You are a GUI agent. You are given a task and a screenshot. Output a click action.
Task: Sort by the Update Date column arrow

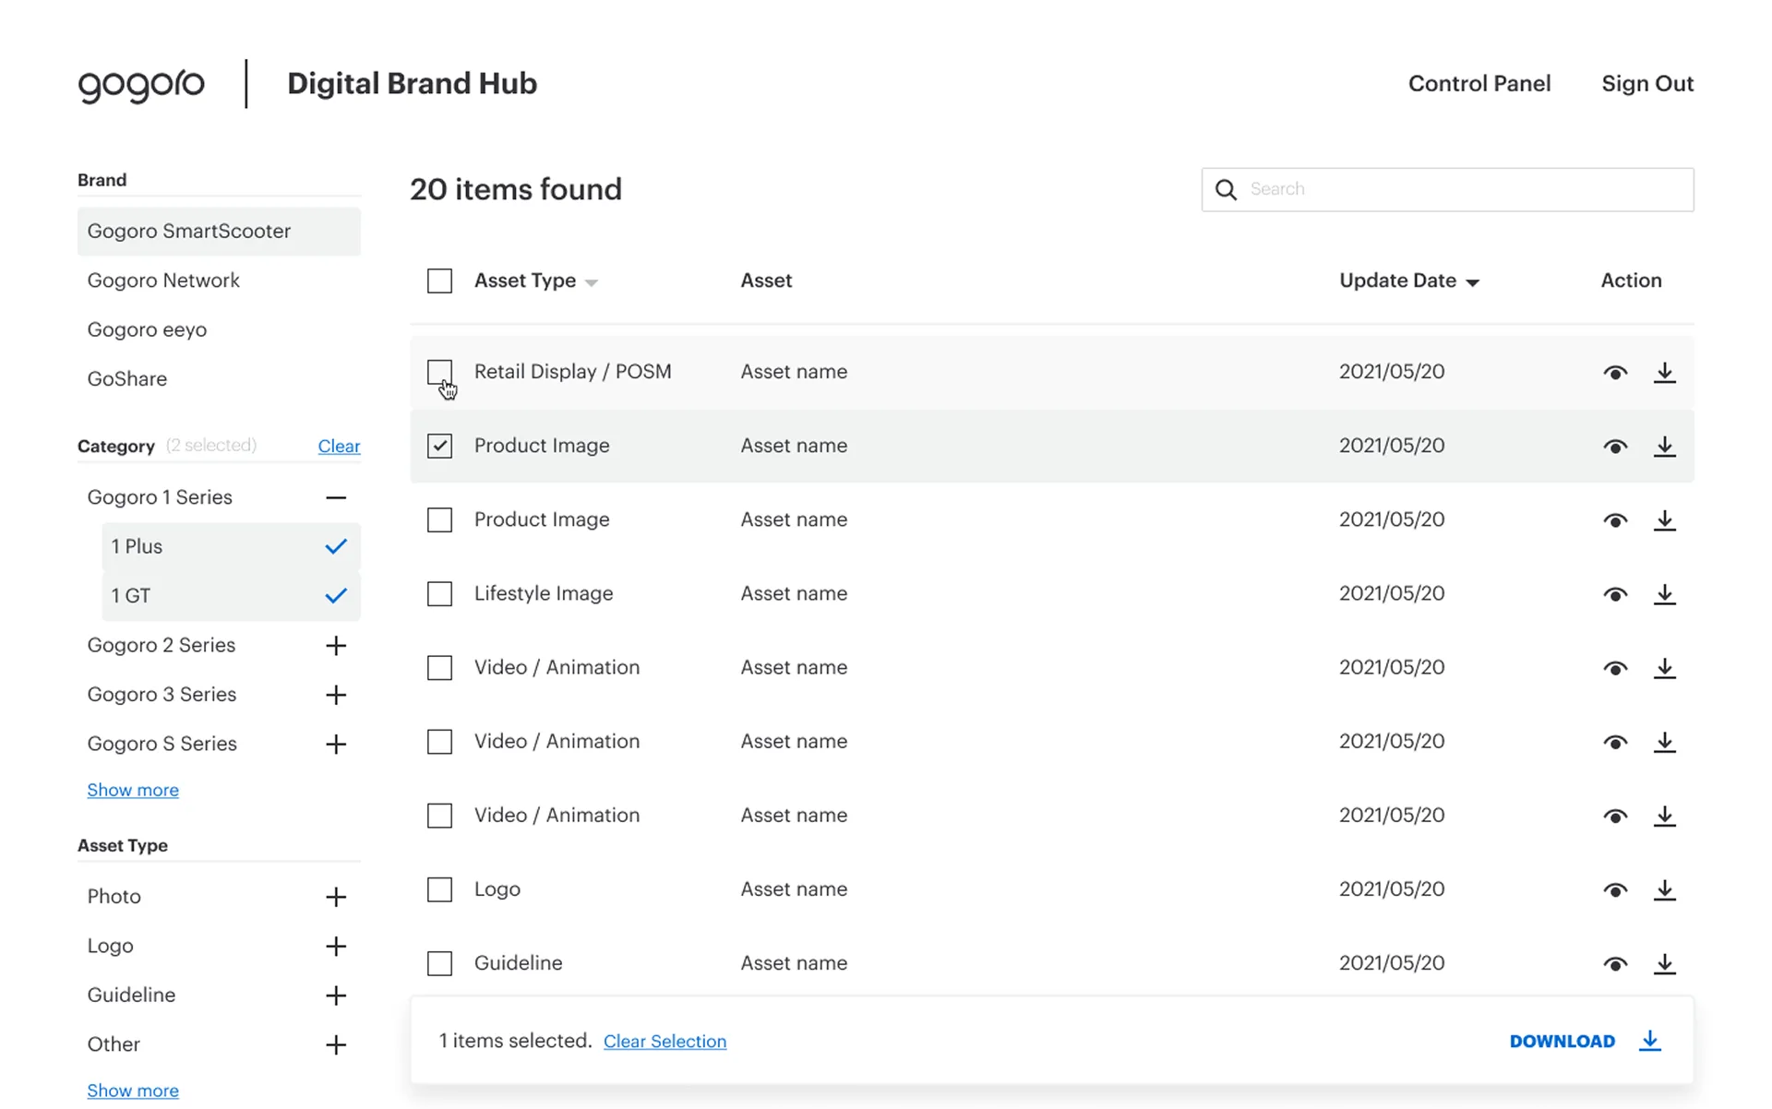point(1473,282)
